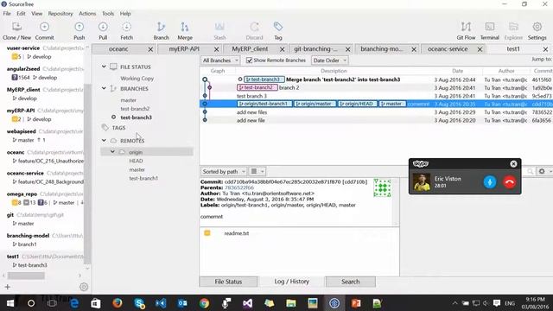Open the File menu
Viewport: 553px width, 311px height.
click(x=7, y=14)
